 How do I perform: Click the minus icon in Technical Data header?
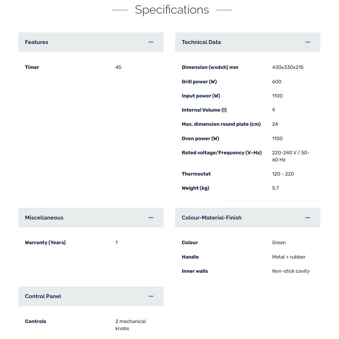click(x=308, y=42)
